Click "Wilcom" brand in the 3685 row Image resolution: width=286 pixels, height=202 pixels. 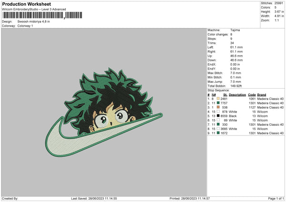262,129
